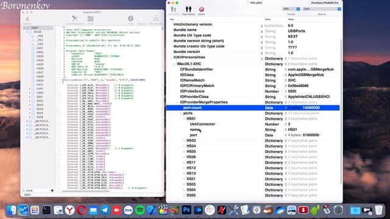Click the value USBPorts
This screenshot has height=219, width=390.
[x=297, y=31]
